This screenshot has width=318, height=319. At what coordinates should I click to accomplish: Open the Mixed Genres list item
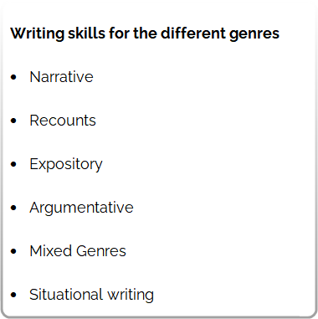point(78,251)
